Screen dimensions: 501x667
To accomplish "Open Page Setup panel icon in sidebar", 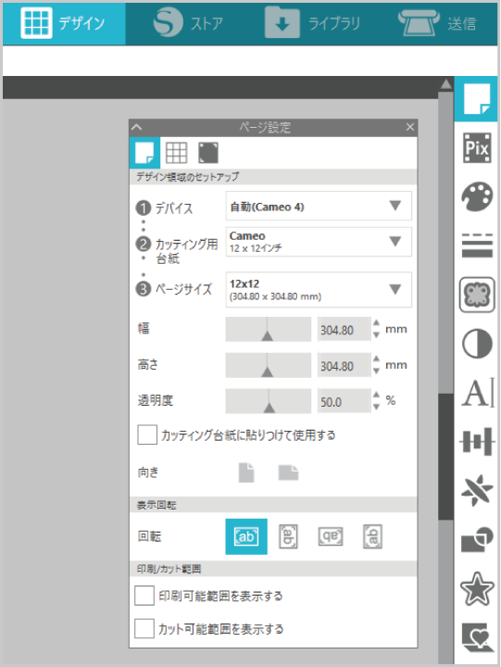I will coord(476,99).
